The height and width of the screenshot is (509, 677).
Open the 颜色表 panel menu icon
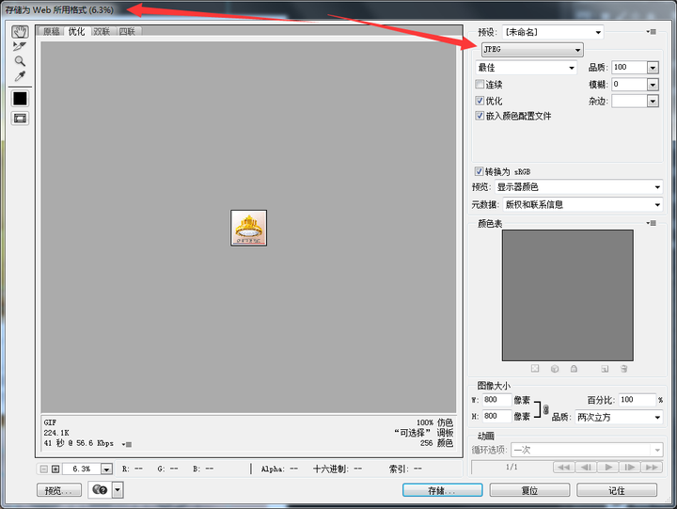tap(652, 223)
